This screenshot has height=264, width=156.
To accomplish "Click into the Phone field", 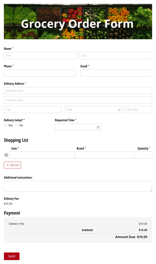I will (40, 73).
